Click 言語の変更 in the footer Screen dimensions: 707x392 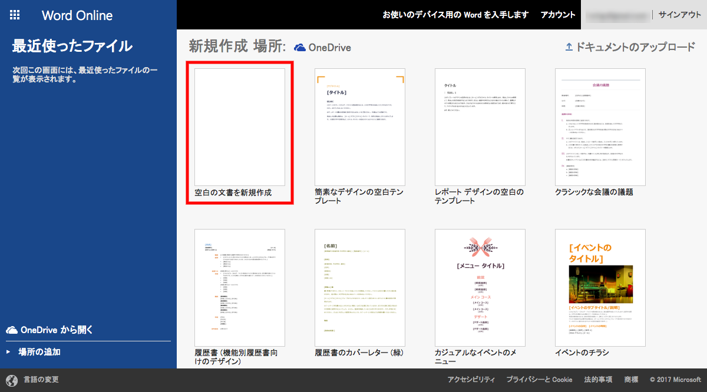(x=41, y=380)
